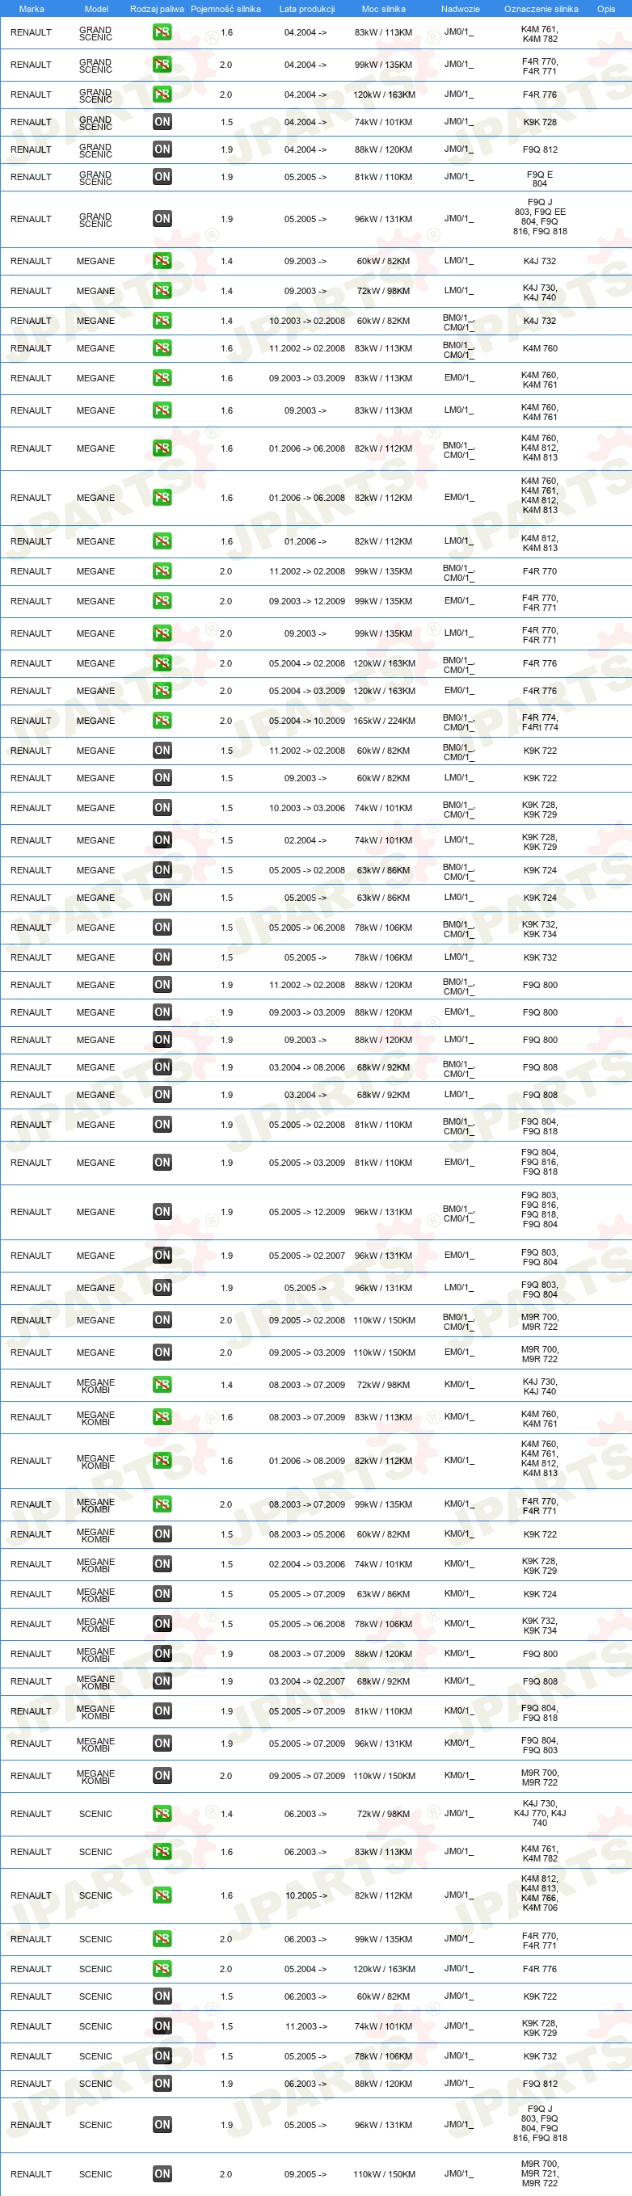632x2196 pixels.
Task: Select production years '05.2005 -> 12.2009'
Action: [307, 1212]
